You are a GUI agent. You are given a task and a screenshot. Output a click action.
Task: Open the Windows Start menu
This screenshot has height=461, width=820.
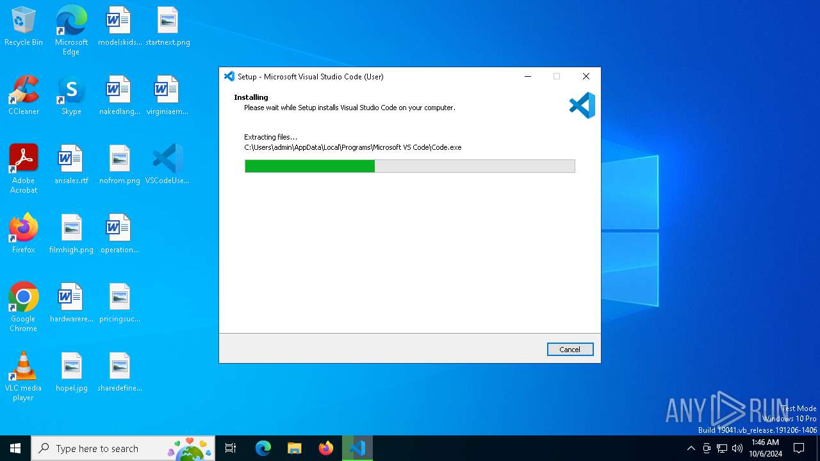[15, 448]
